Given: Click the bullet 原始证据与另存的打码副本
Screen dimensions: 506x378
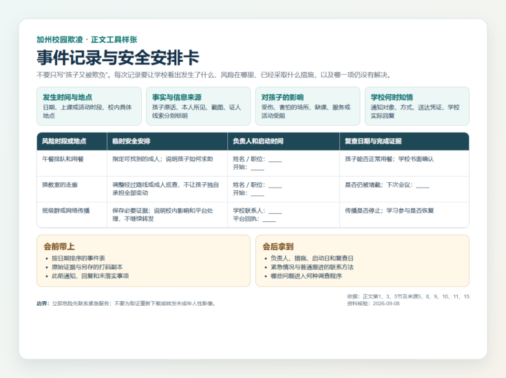Looking at the screenshot, I should click(87, 267).
